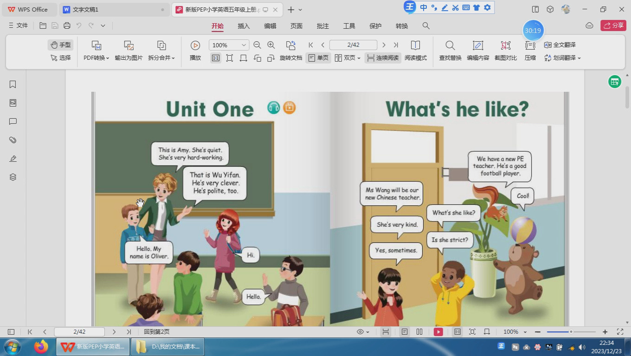Click the zoom slider in status bar
Viewport: 631px width, 356px height.
[571, 332]
